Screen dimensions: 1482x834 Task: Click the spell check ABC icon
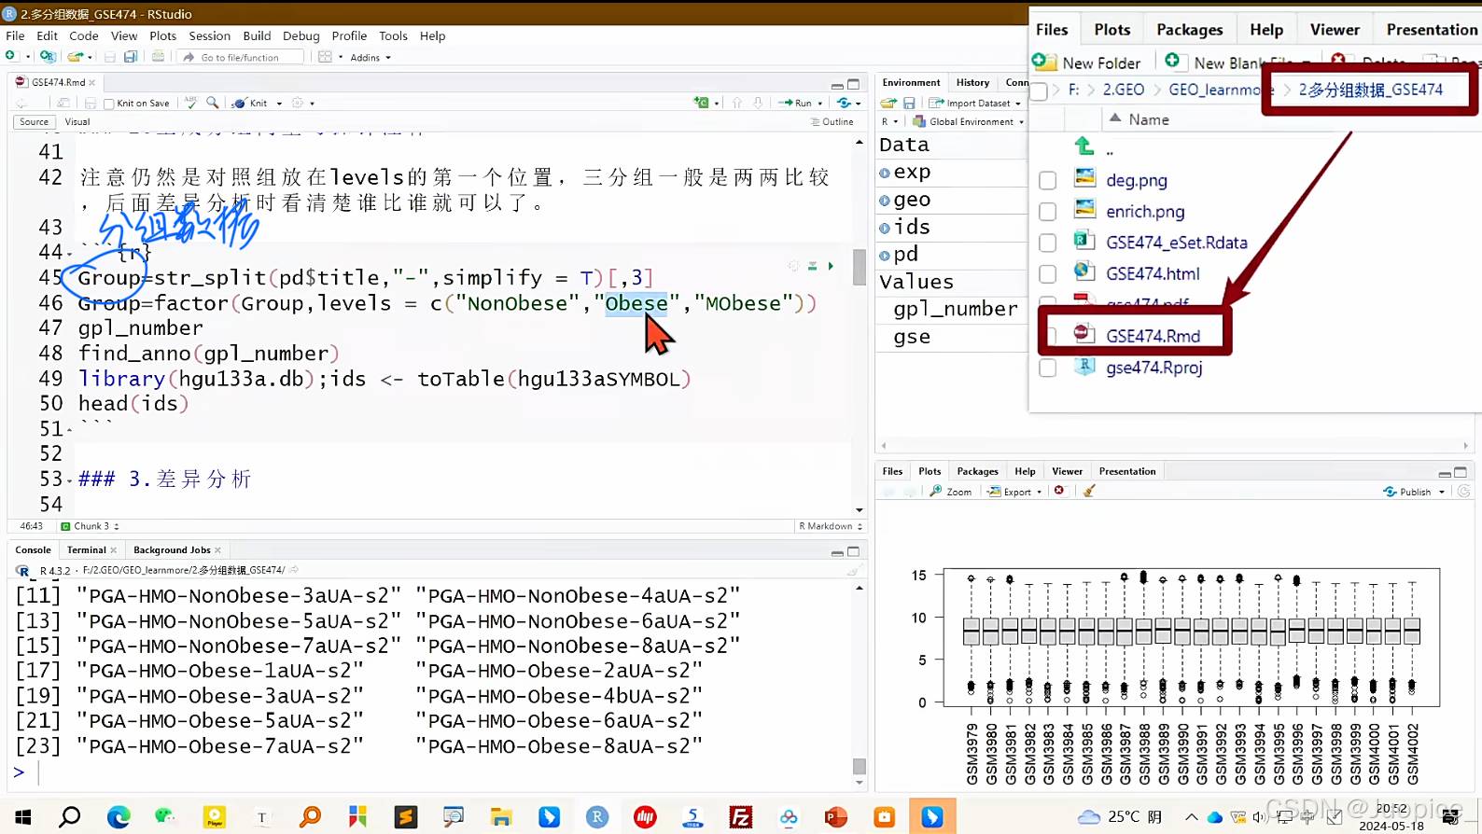[191, 103]
